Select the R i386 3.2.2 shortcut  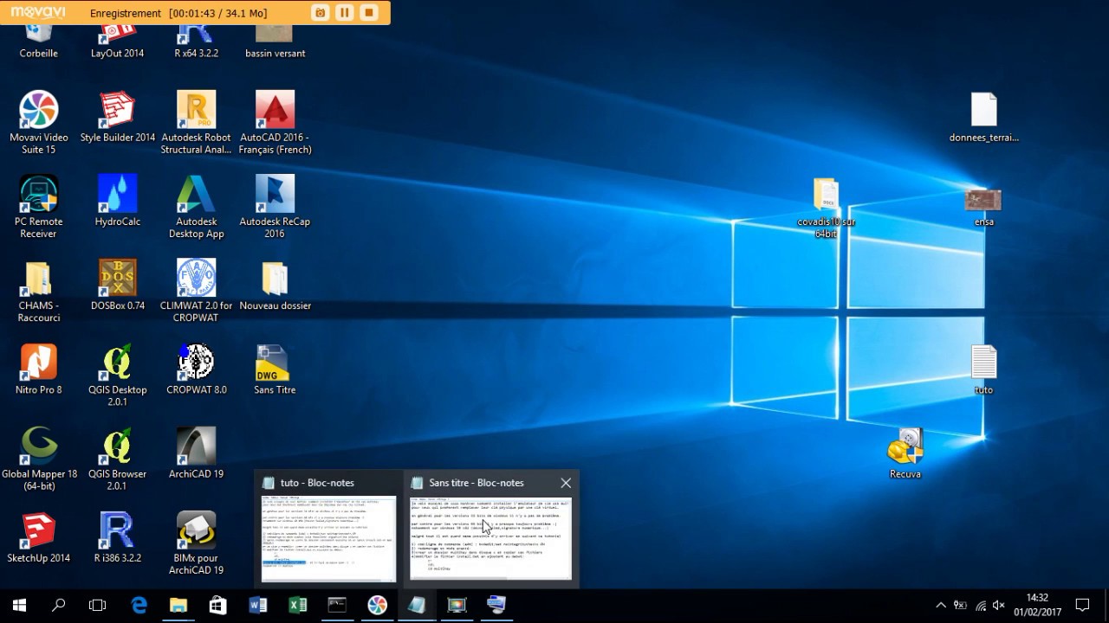118,537
